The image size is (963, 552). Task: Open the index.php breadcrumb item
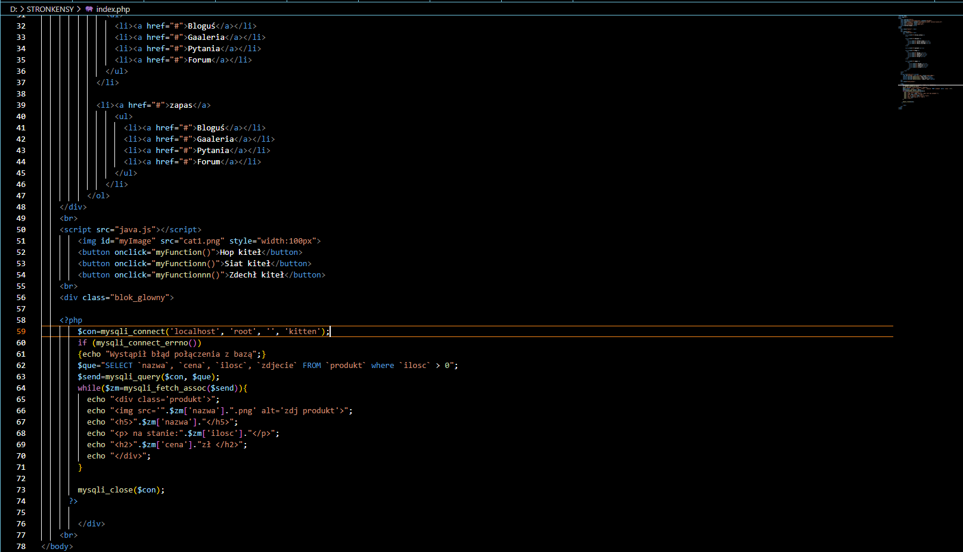pos(113,9)
